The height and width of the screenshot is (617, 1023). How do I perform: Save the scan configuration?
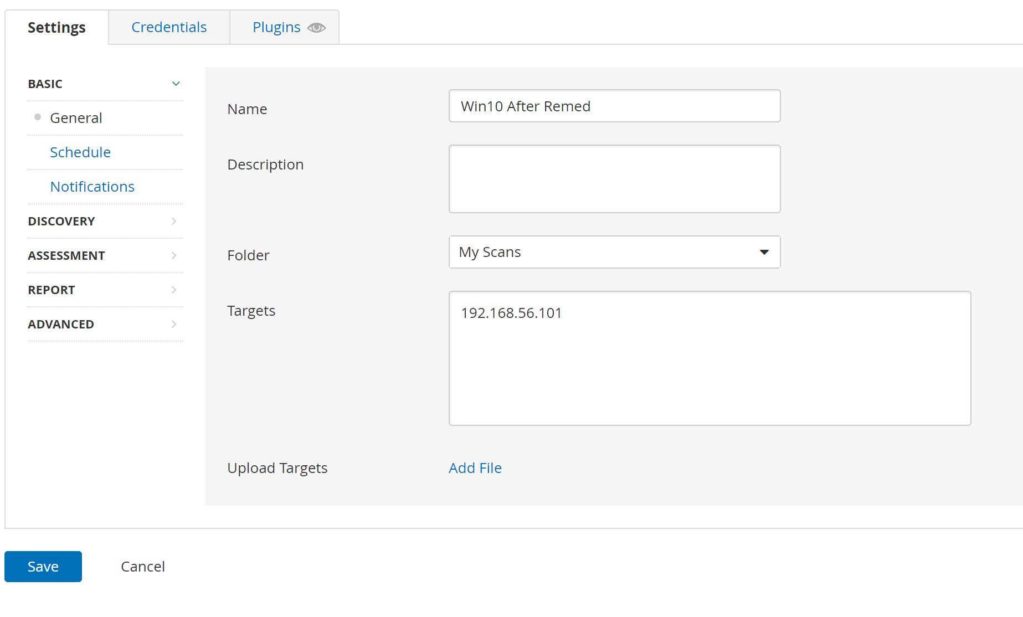[43, 567]
